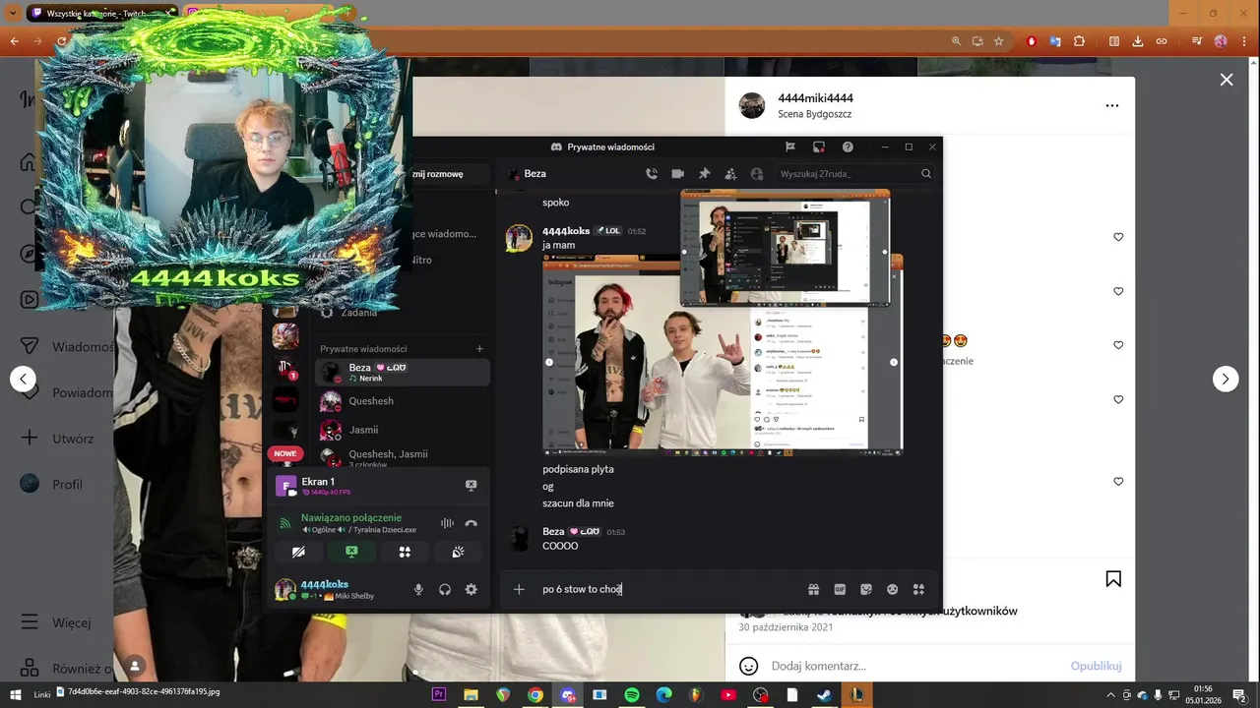
Task: Open the 4444miki4444 profile link
Action: pyautogui.click(x=815, y=98)
